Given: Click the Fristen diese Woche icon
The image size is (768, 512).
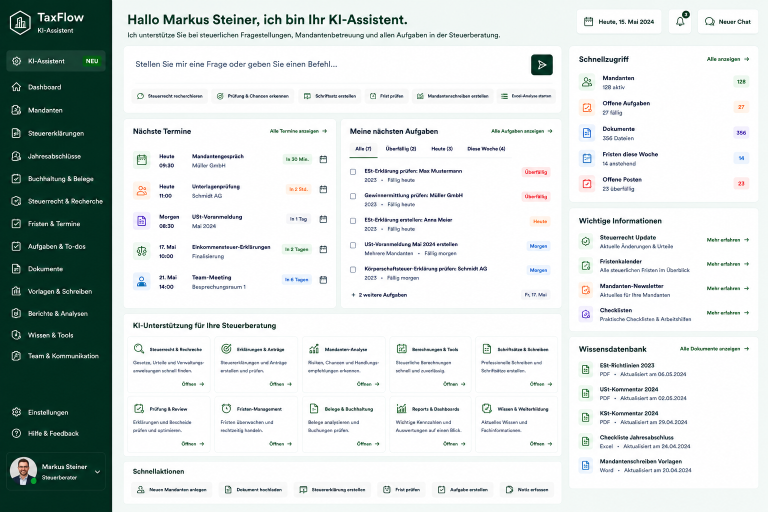Looking at the screenshot, I should coord(587,158).
